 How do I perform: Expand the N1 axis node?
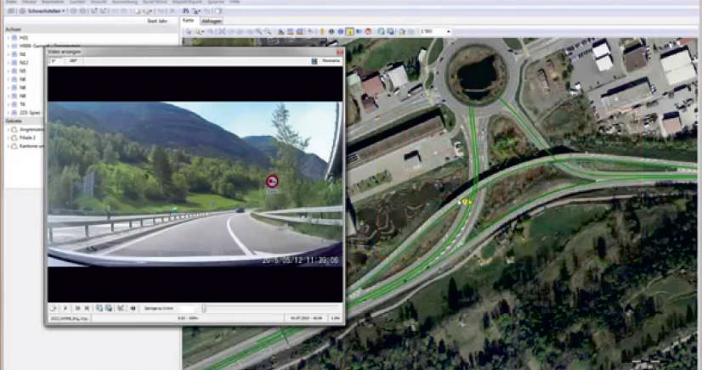(8, 54)
